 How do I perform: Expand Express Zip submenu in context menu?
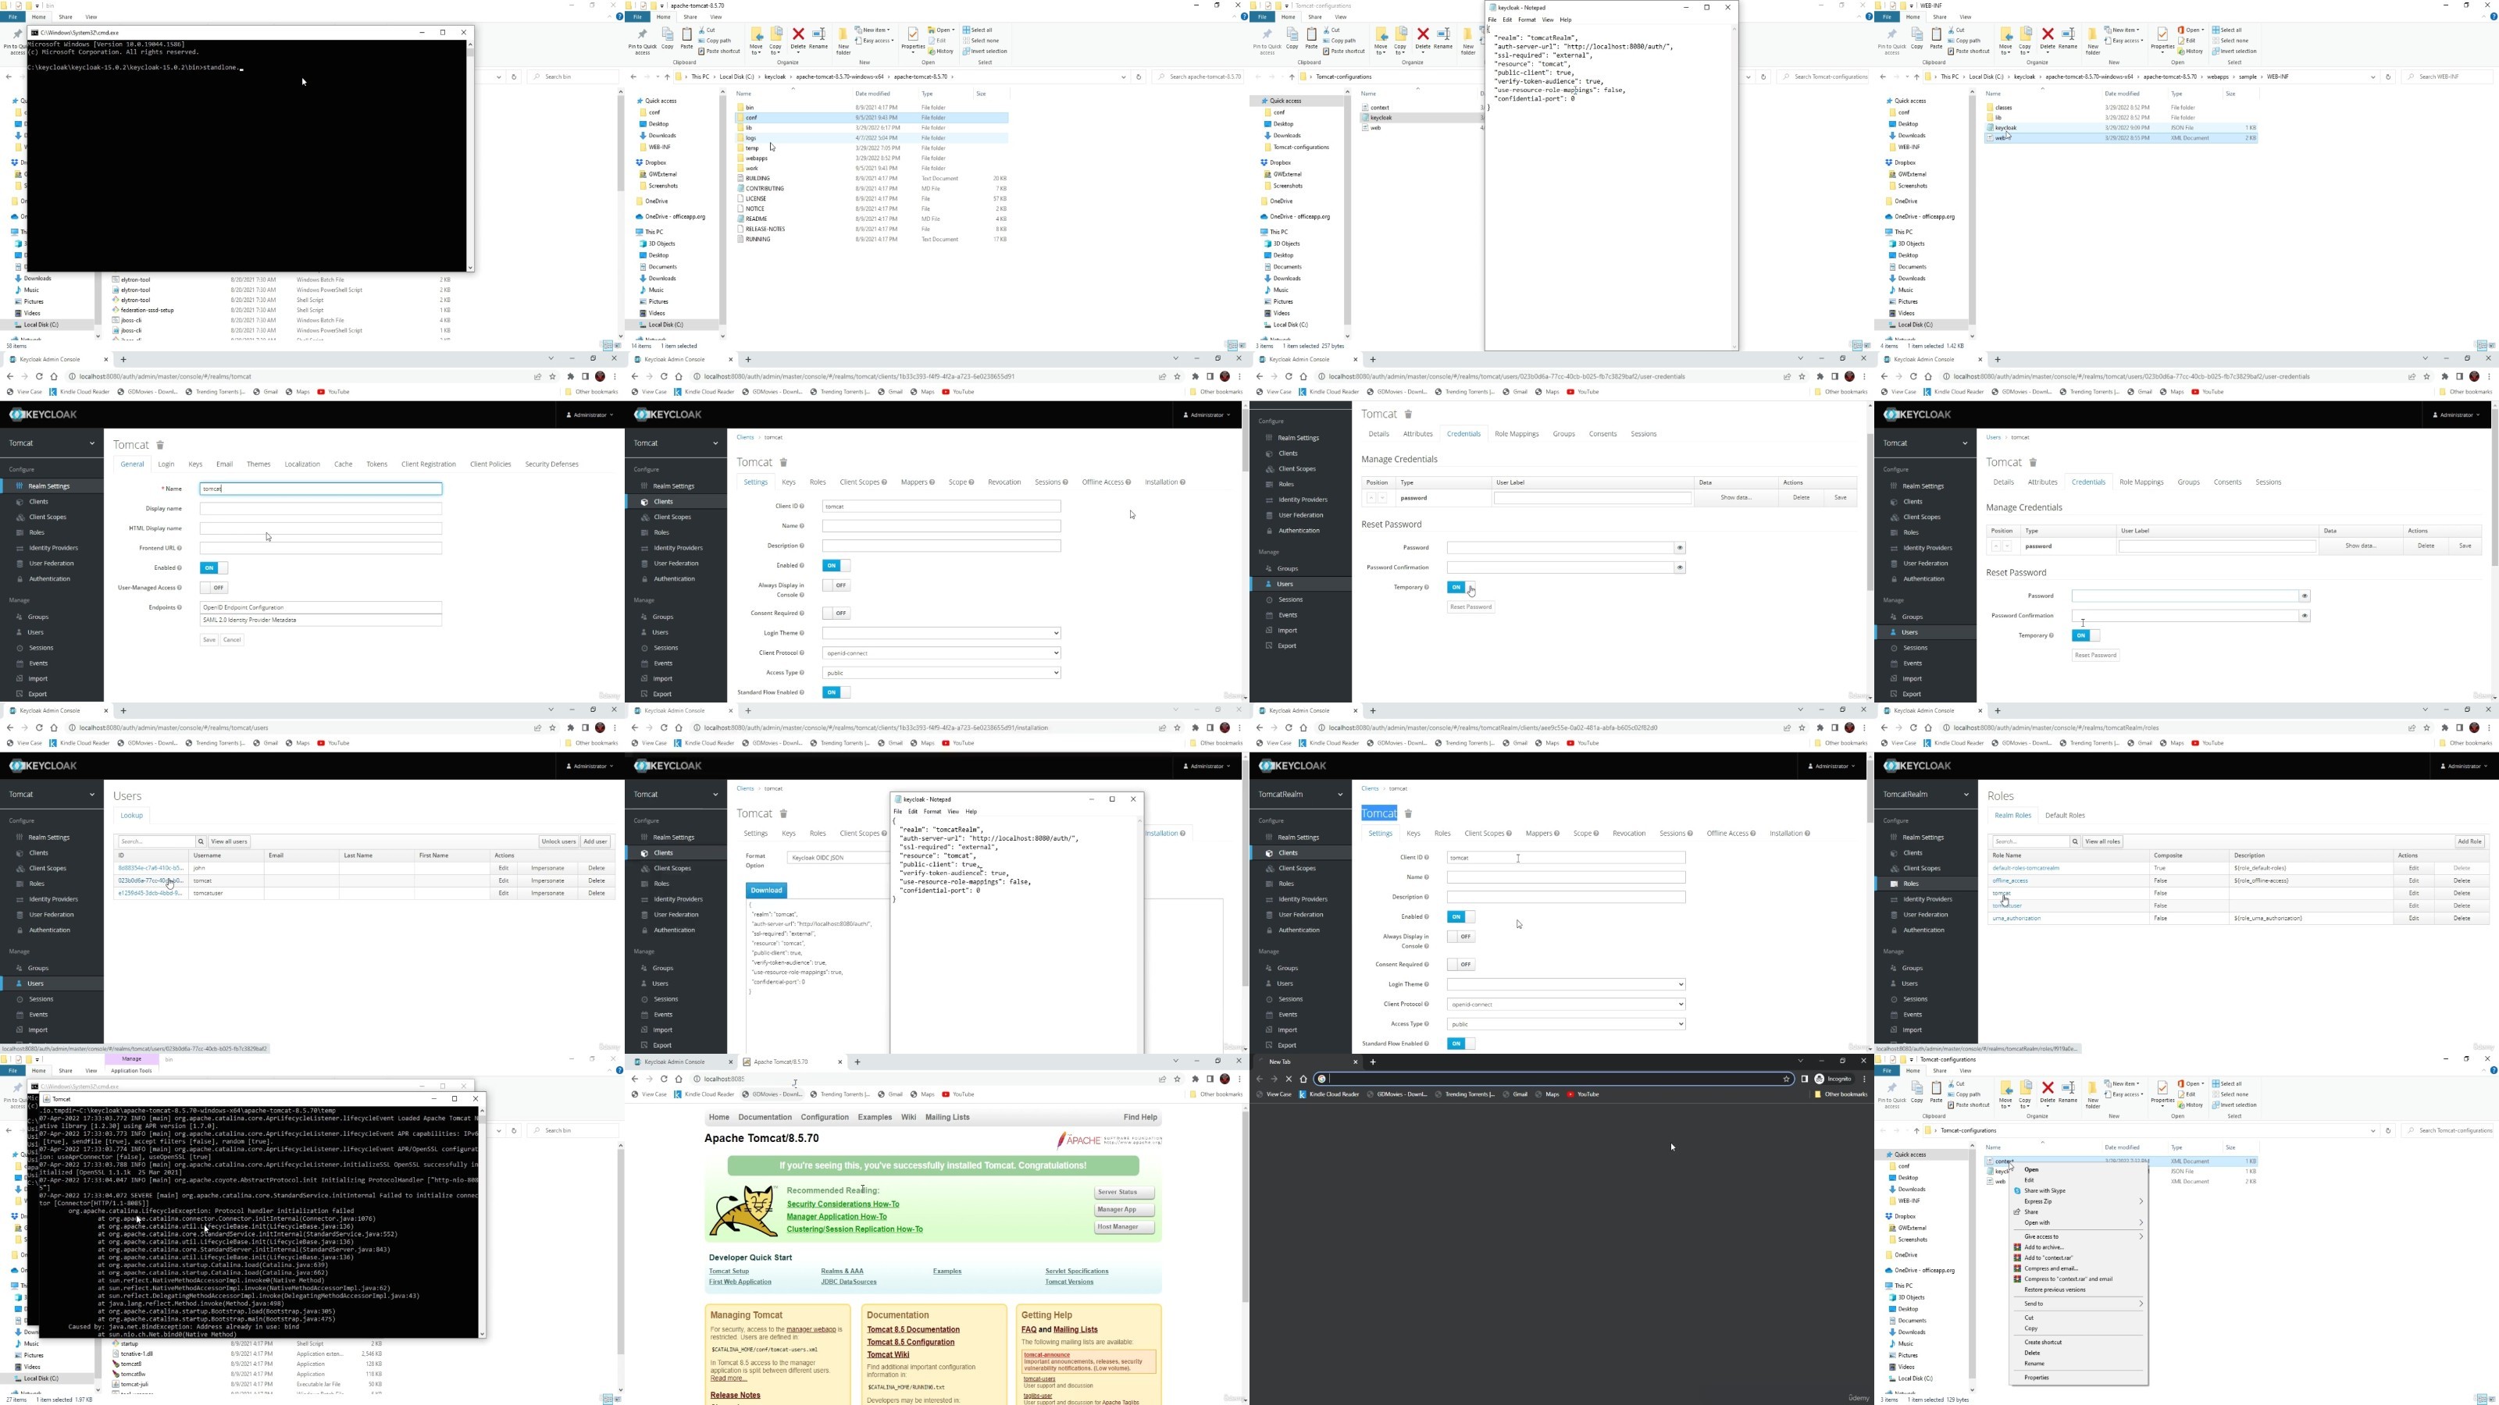(x=2079, y=1201)
